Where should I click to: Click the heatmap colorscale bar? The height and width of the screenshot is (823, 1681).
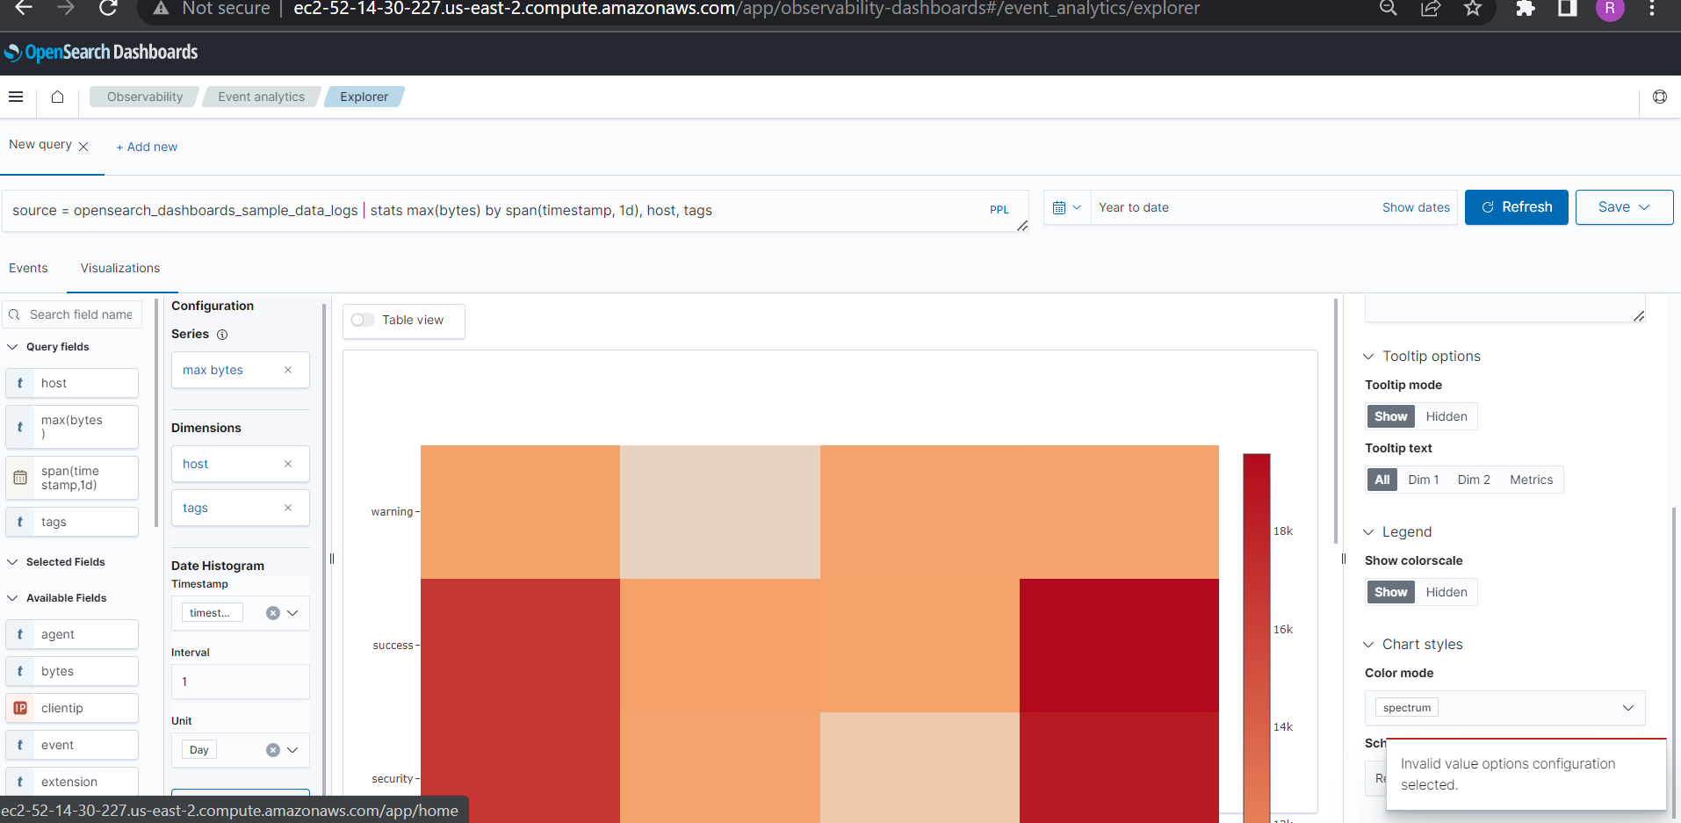click(x=1258, y=615)
